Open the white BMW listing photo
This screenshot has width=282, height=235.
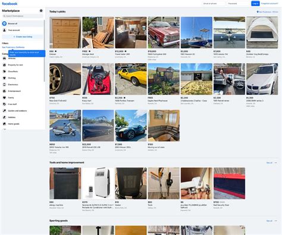(262, 79)
